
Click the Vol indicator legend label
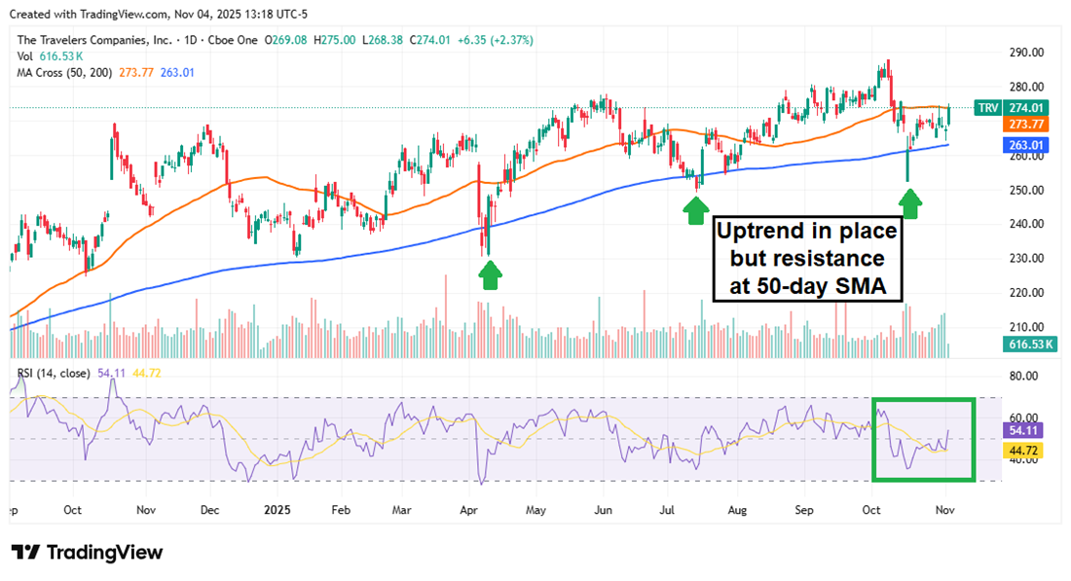pos(25,56)
